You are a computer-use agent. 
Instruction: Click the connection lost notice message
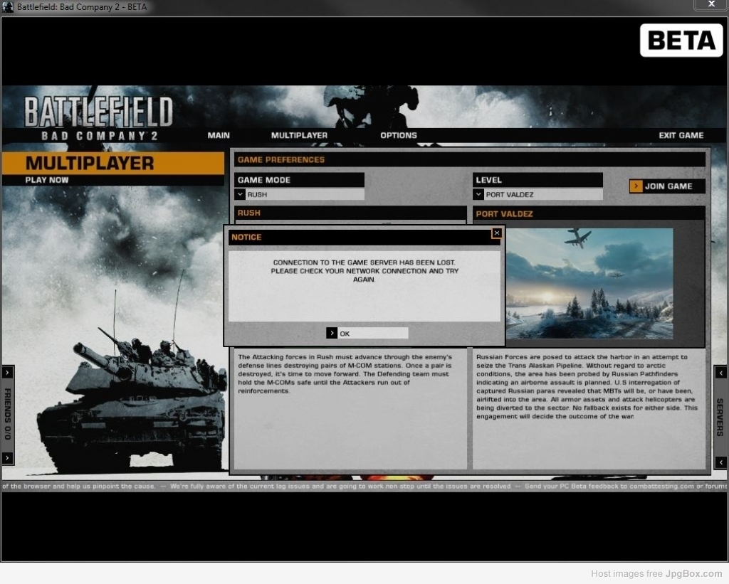click(364, 271)
